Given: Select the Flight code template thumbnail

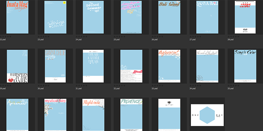Looking at the screenshot, I should pos(93,115).
